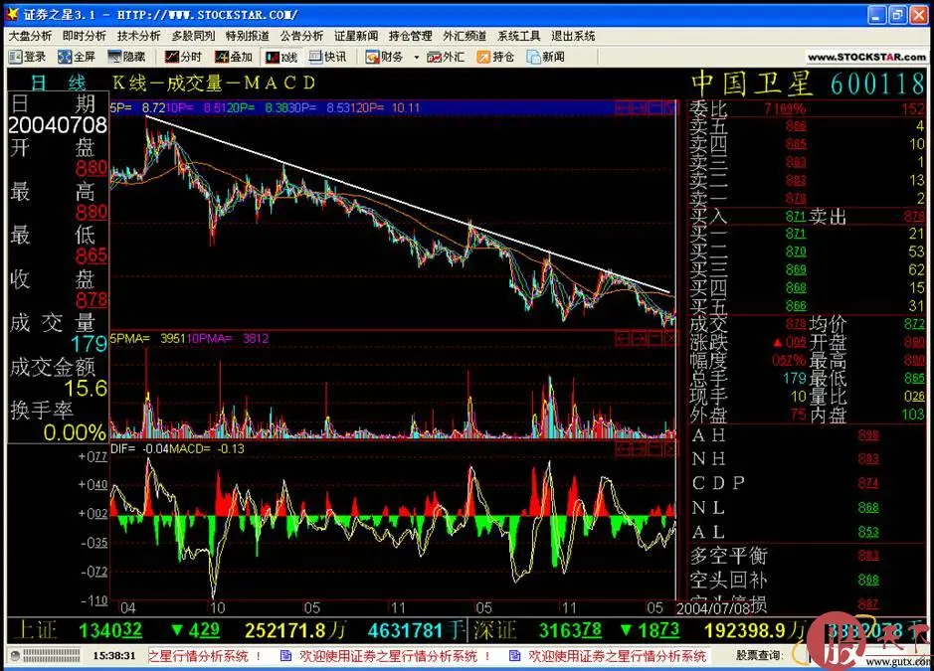
Task: Click minimize icon in K-line panel header
Action: (x=654, y=107)
